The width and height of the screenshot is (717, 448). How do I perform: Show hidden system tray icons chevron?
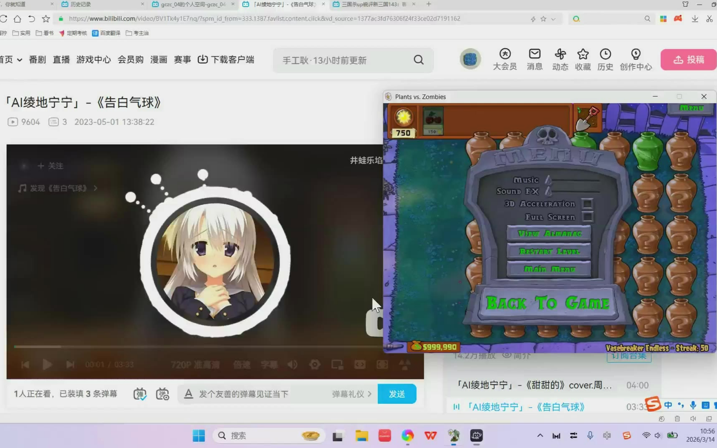[540, 436]
